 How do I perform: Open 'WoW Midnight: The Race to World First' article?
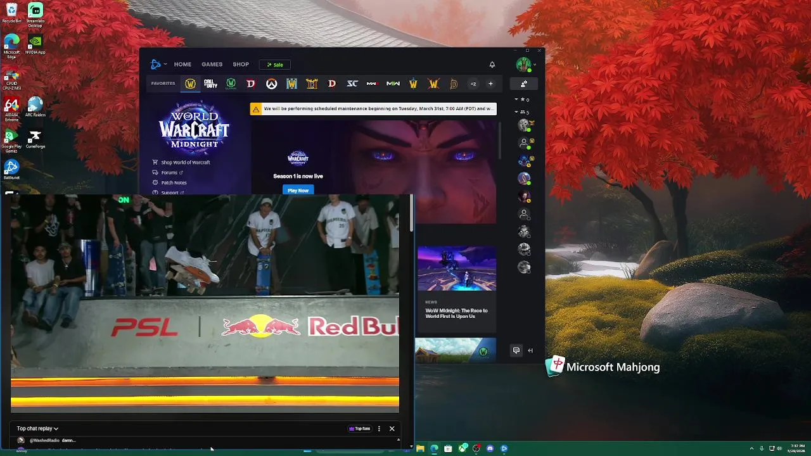[456, 313]
